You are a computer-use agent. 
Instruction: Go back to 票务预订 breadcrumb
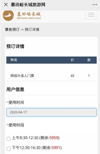(12, 29)
